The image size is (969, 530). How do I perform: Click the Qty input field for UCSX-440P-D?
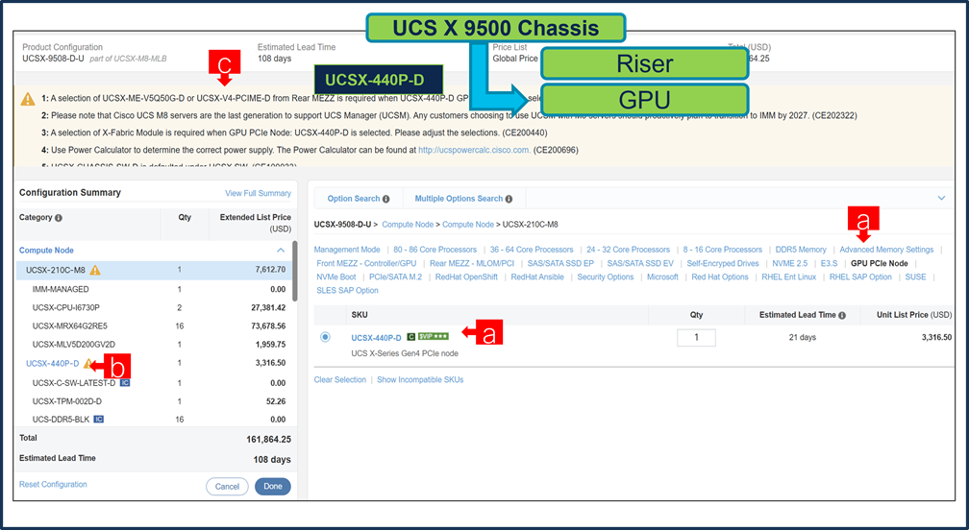696,338
